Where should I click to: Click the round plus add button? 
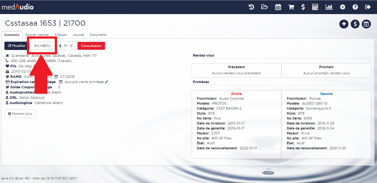[x=344, y=24]
